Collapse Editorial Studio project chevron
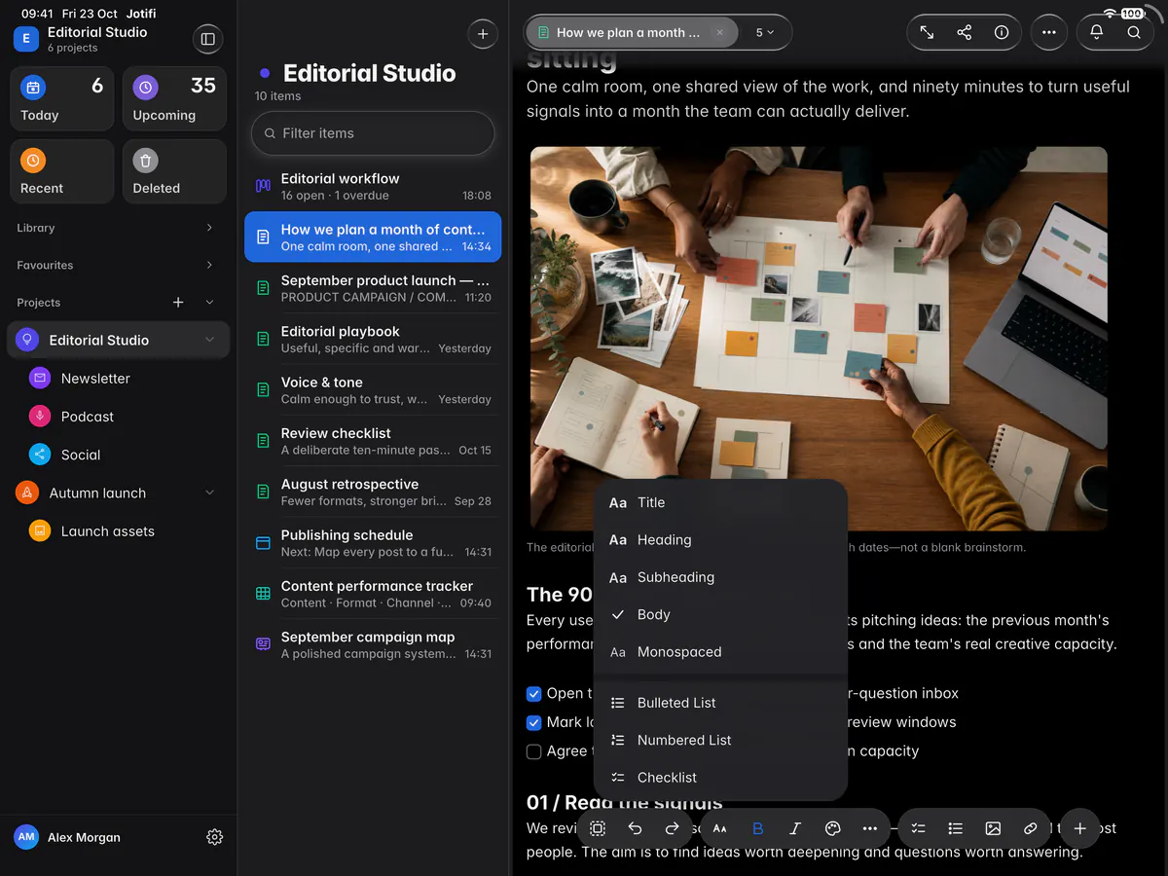This screenshot has height=876, width=1168. click(x=209, y=340)
